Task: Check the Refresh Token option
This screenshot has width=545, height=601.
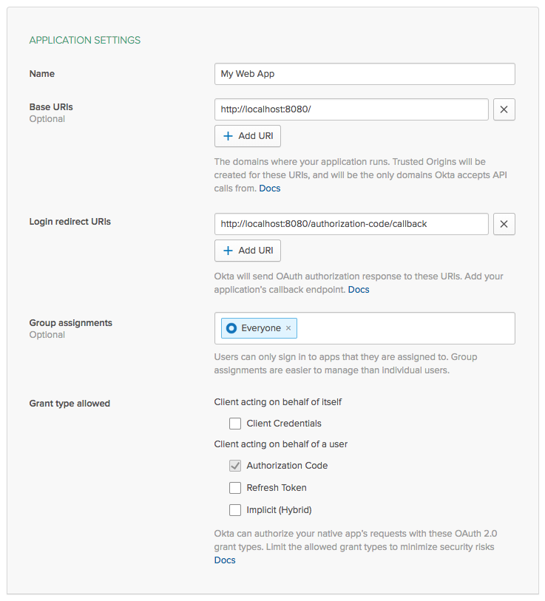Action: tap(235, 488)
